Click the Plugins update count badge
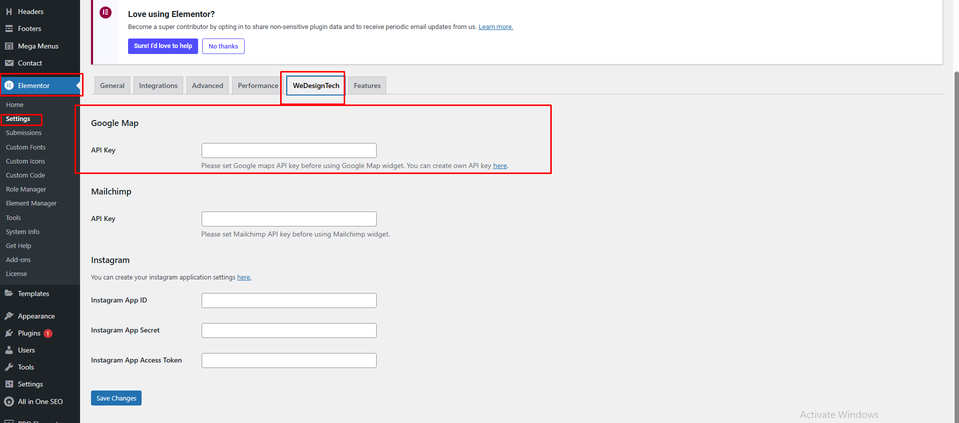This screenshot has width=959, height=423. click(48, 333)
